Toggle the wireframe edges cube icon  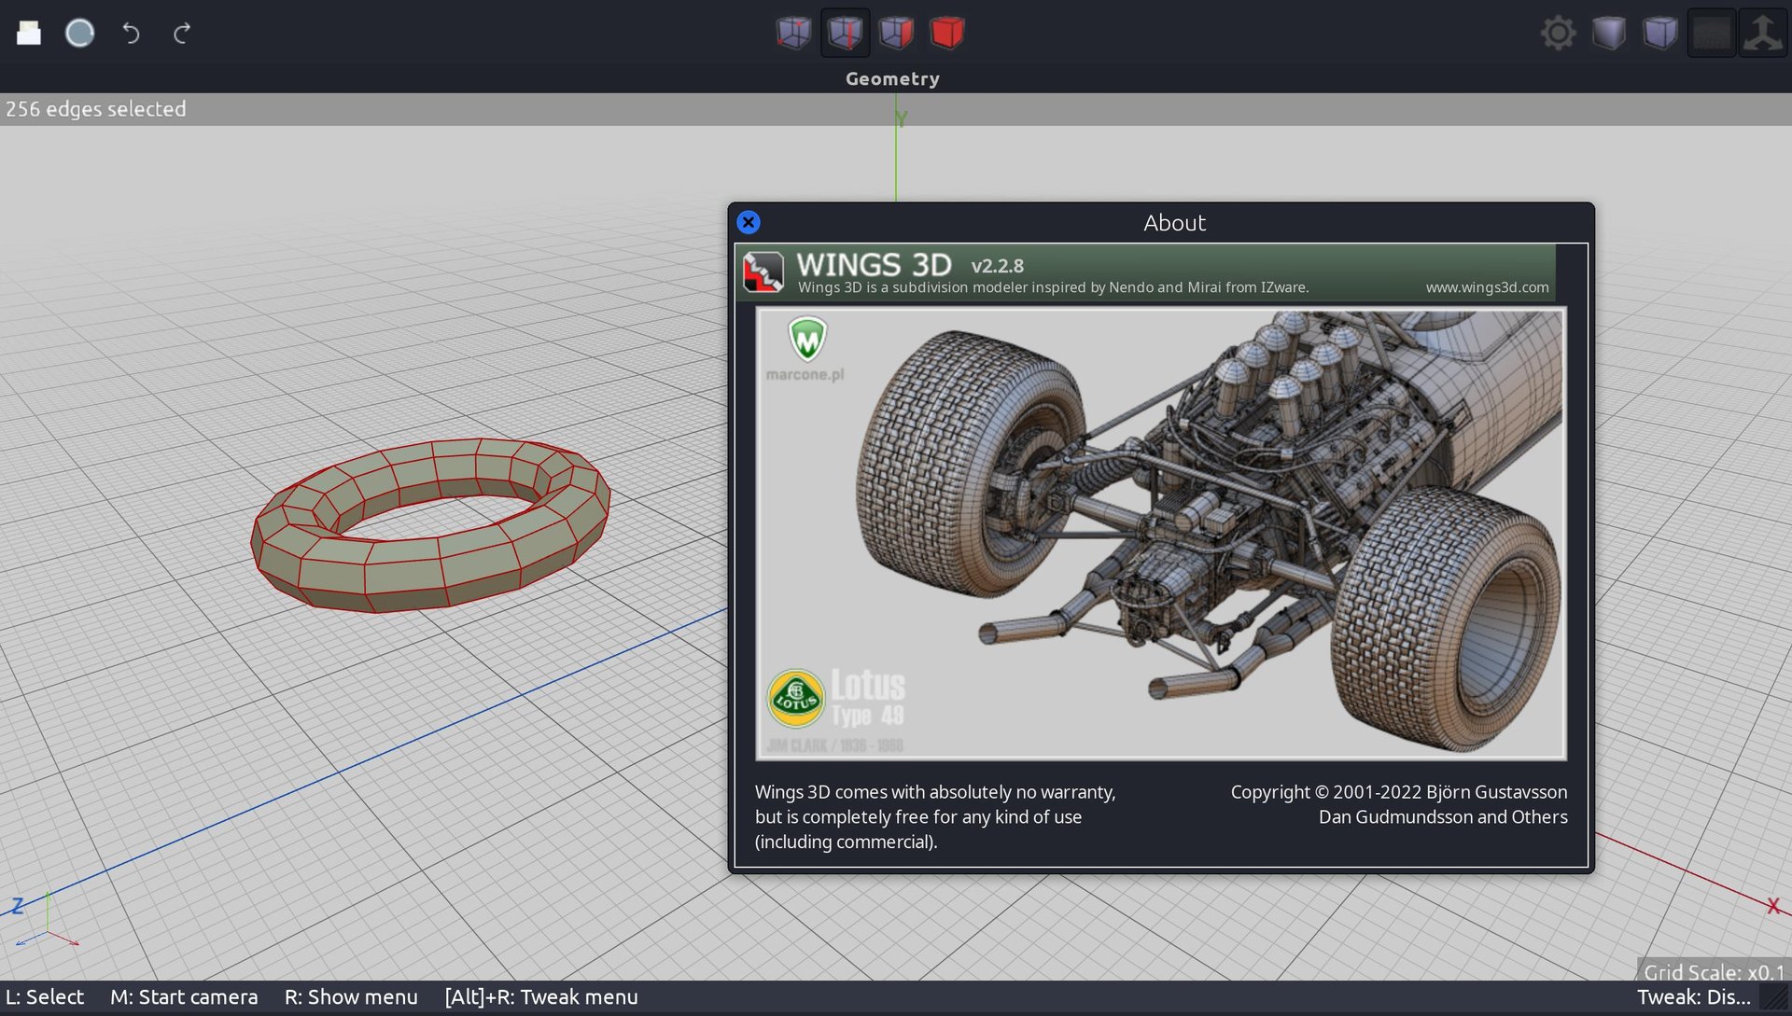(1660, 34)
